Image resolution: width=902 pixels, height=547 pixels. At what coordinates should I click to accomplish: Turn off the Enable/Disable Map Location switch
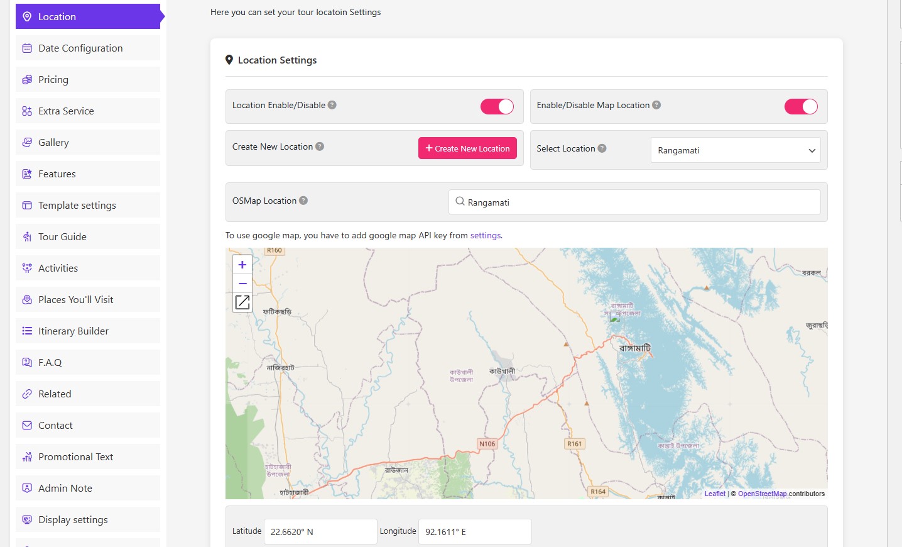point(801,107)
